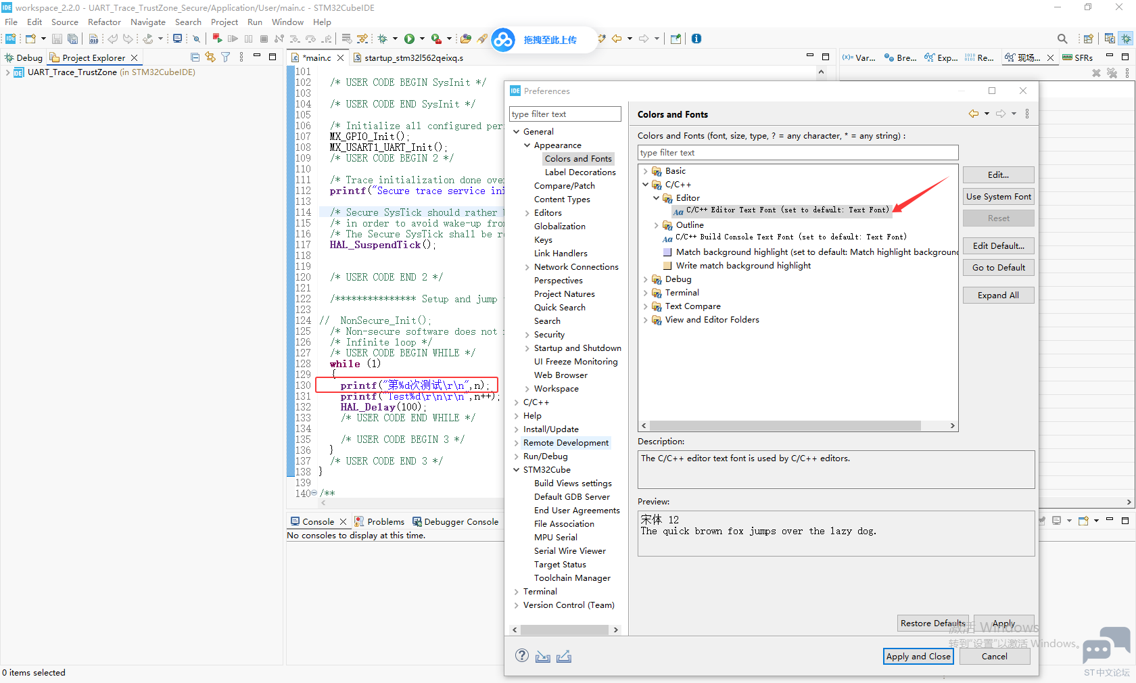Expand the Run/Debug preferences node
The height and width of the screenshot is (683, 1136).
(x=517, y=456)
